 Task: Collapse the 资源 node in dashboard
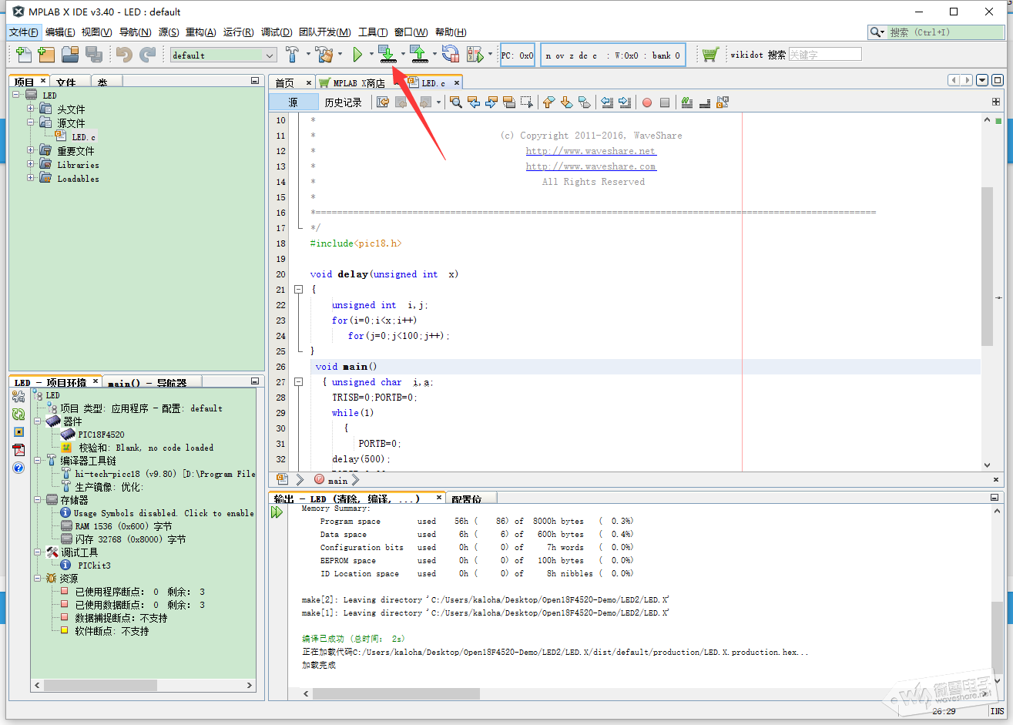[38, 578]
